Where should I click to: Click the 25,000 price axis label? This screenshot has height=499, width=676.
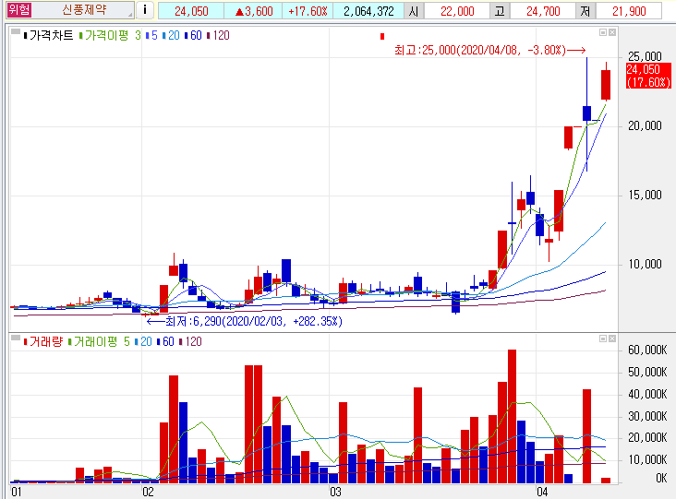point(645,56)
